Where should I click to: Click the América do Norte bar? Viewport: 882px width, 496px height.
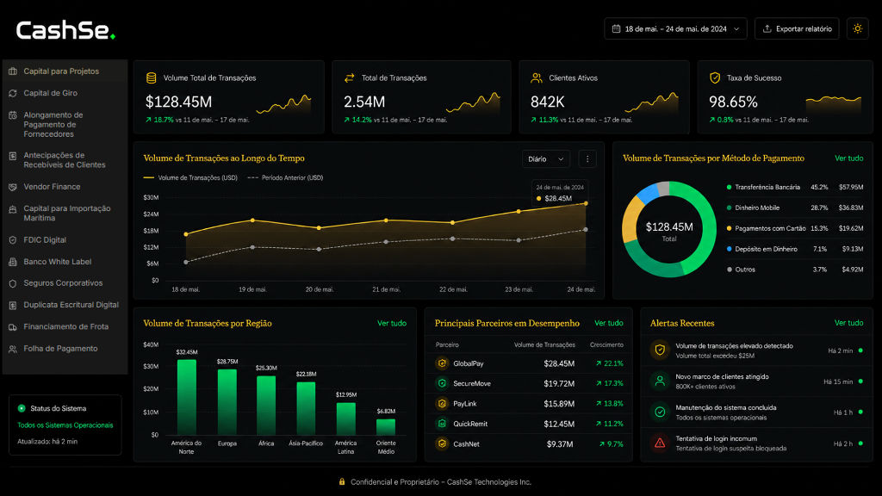[186, 398]
